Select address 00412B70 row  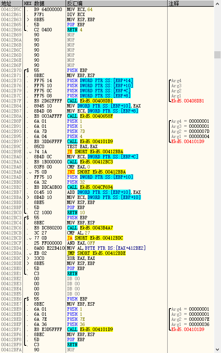(107, 70)
